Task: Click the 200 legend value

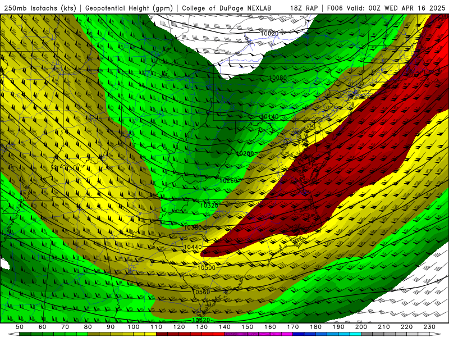Action: [x=361, y=327]
